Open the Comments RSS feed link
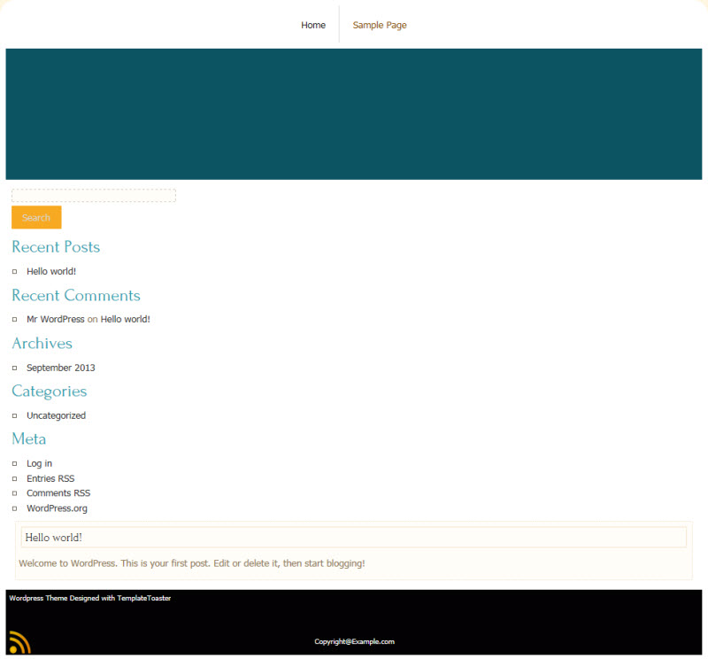Image resolution: width=708 pixels, height=659 pixels. point(58,493)
